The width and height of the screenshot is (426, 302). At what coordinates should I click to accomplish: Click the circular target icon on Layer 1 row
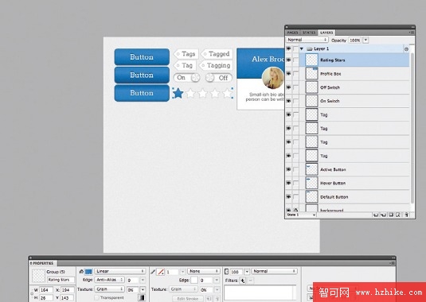(406, 49)
